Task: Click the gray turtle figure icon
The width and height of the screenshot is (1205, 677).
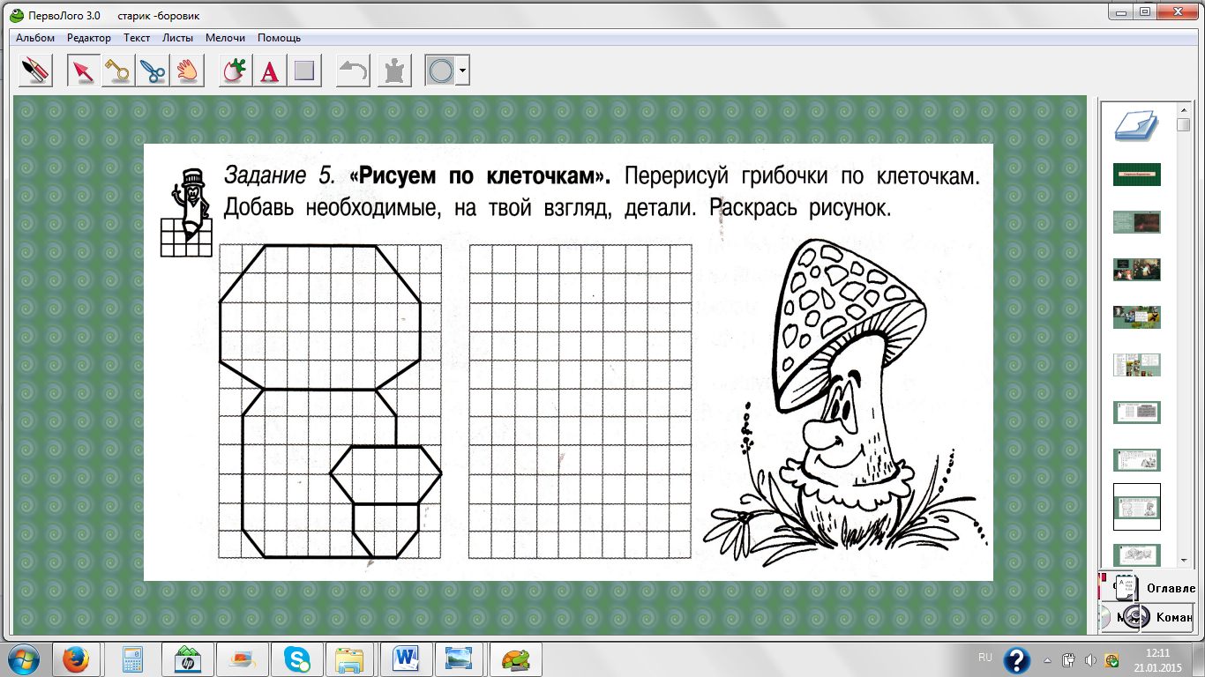Action: pyautogui.click(x=394, y=71)
